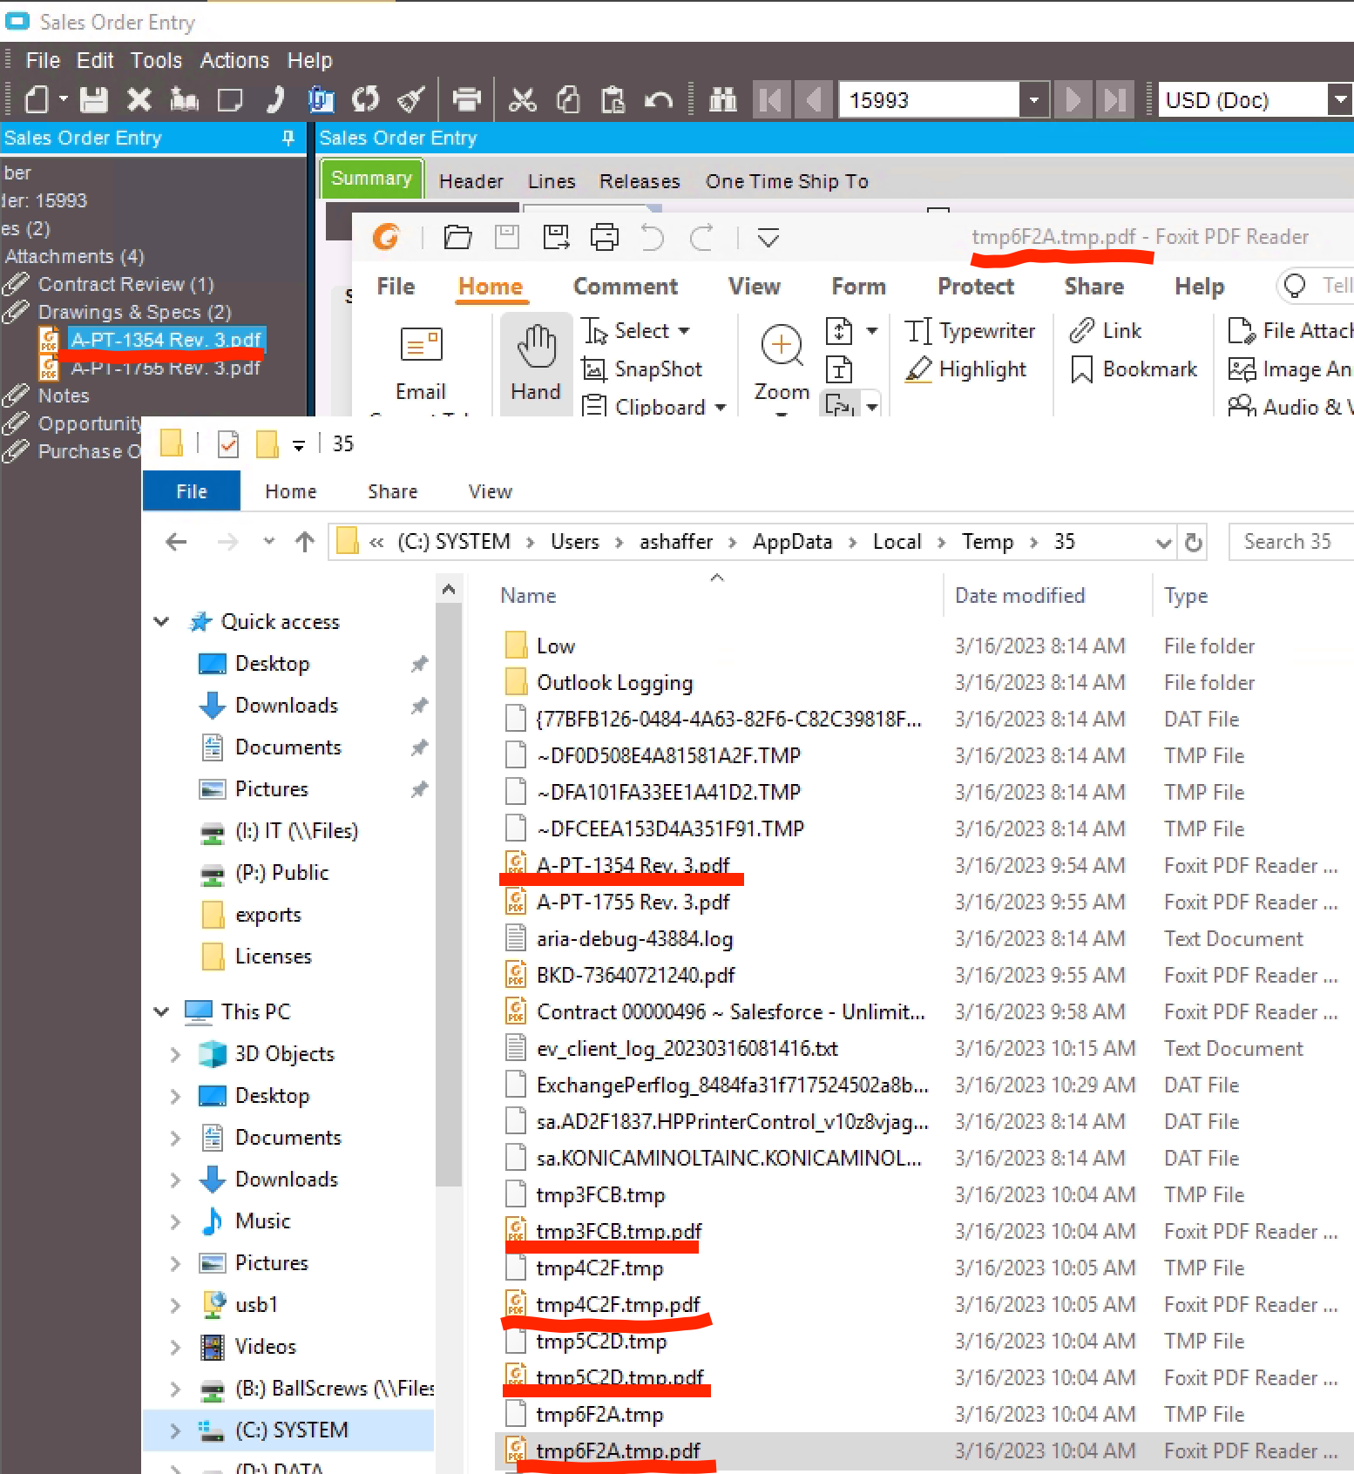Viewport: 1354px width, 1474px height.
Task: Click the New document icon in Sales Order toolbar
Action: point(37,99)
